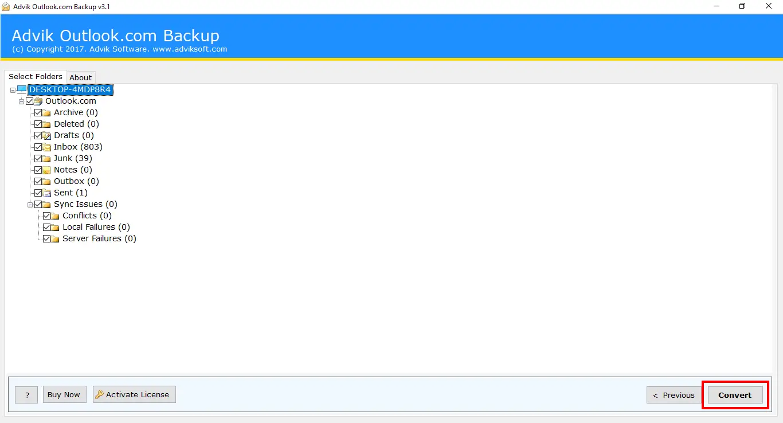Open the Select Folders tab

[36, 76]
